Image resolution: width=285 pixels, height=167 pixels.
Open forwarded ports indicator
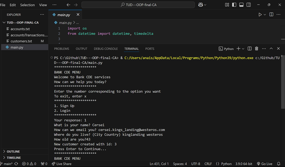pyautogui.click(x=44, y=164)
